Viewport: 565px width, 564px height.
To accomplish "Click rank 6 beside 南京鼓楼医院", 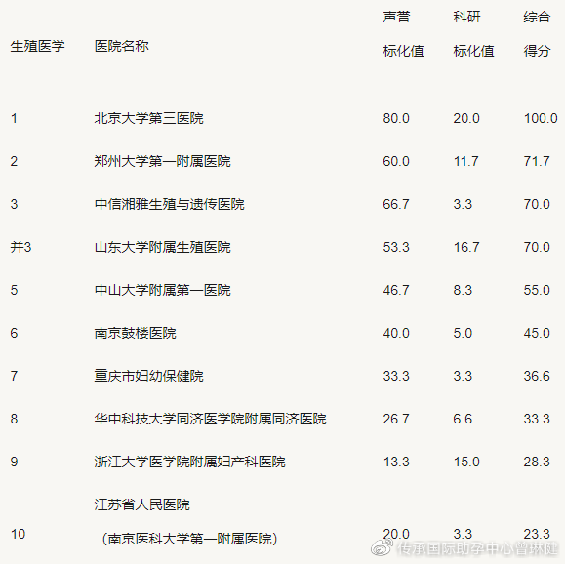I will [14, 333].
